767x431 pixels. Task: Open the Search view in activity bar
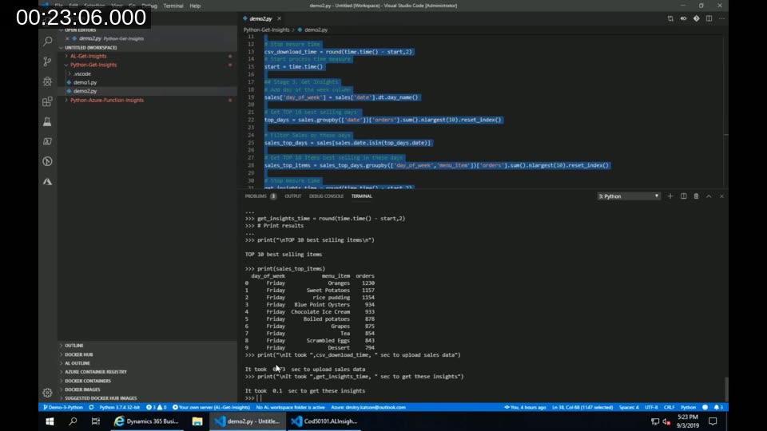click(47, 41)
